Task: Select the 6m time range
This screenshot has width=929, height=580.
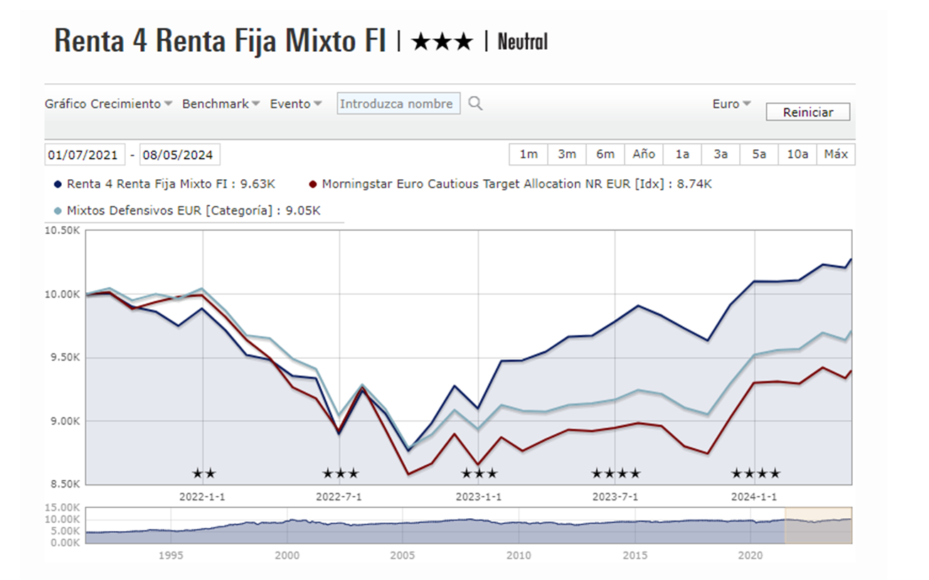Action: 605,154
